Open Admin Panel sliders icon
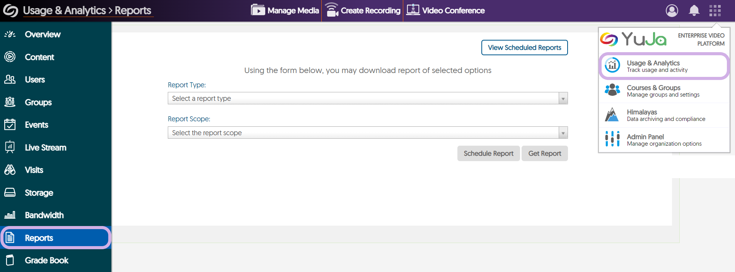735x272 pixels. 612,139
